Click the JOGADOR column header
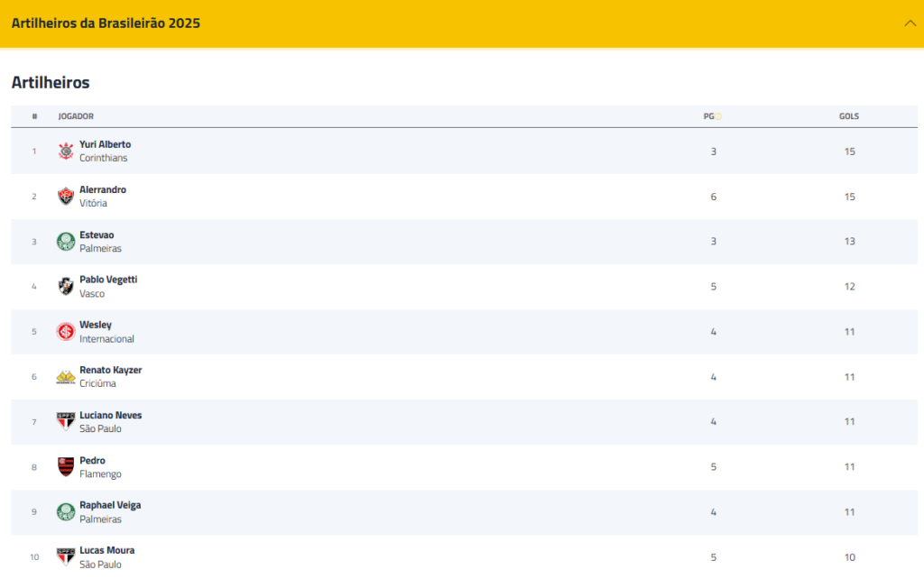 tap(76, 116)
